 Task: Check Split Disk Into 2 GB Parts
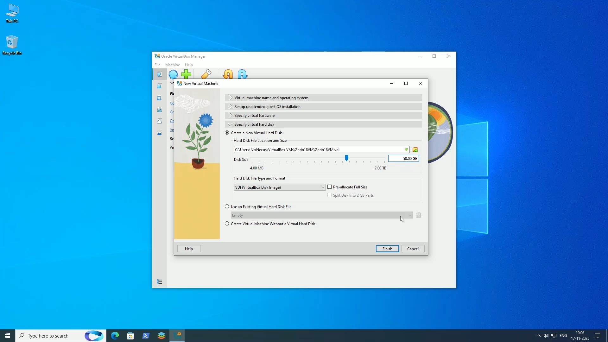[329, 195]
